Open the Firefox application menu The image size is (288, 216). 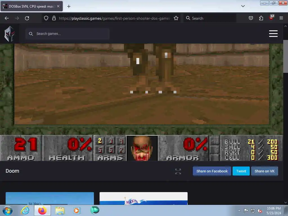(281, 18)
